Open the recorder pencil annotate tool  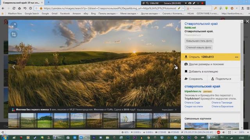194,3
